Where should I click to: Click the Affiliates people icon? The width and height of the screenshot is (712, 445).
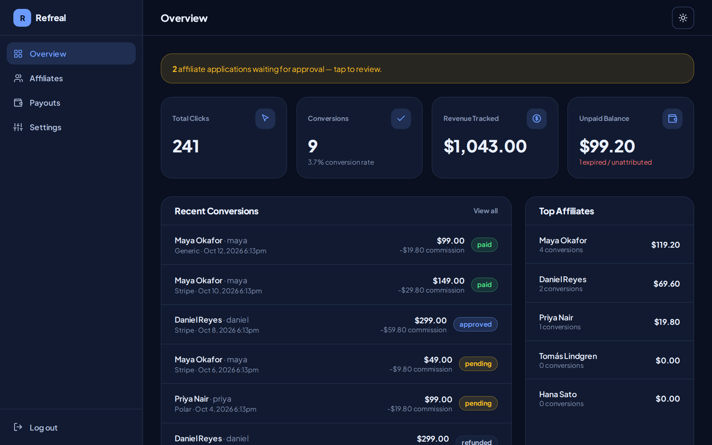(18, 78)
